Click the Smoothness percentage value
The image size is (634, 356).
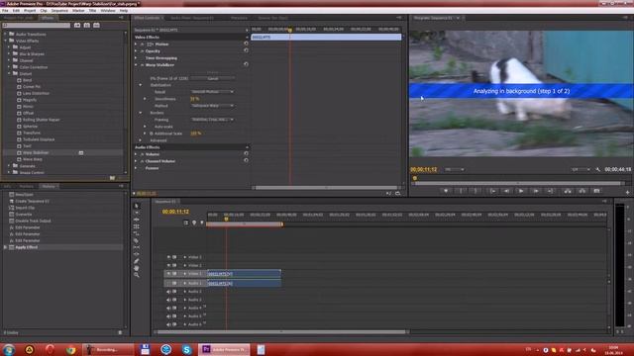(194, 99)
